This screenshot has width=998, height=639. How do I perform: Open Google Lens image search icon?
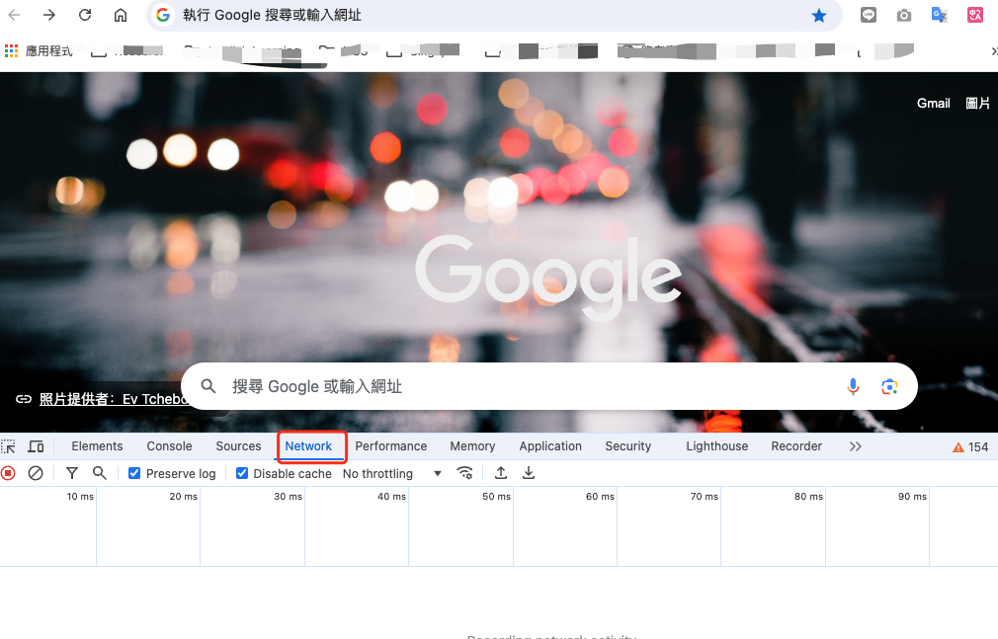[889, 386]
